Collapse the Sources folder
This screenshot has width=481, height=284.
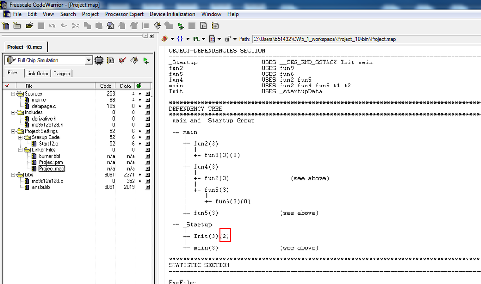tap(13, 94)
